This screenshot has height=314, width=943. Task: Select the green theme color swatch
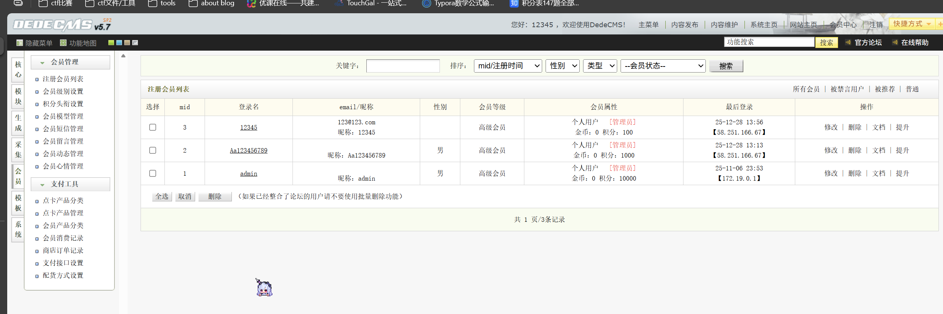111,43
